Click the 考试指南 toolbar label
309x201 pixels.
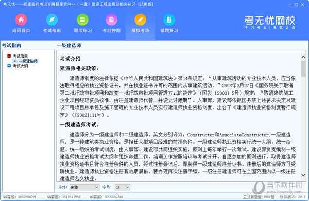(52, 30)
